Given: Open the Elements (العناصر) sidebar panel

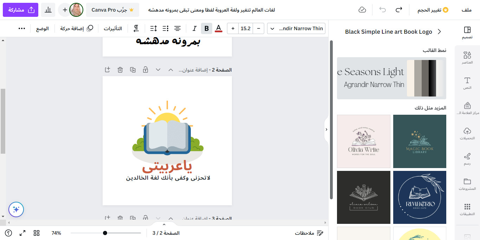Looking at the screenshot, I should pos(467,58).
